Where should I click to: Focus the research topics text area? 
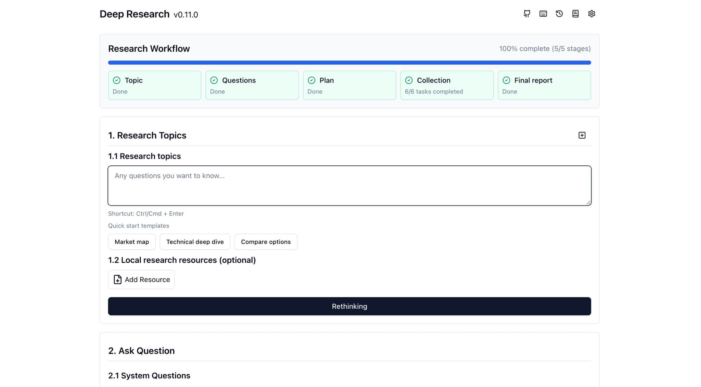click(349, 186)
